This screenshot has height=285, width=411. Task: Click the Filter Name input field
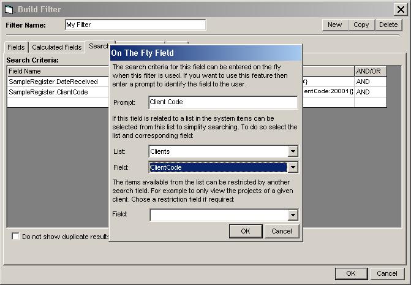pyautogui.click(x=135, y=25)
